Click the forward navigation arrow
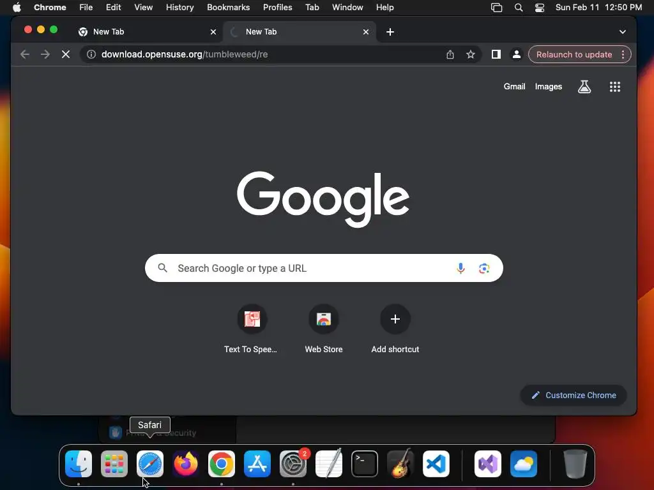 coord(45,54)
